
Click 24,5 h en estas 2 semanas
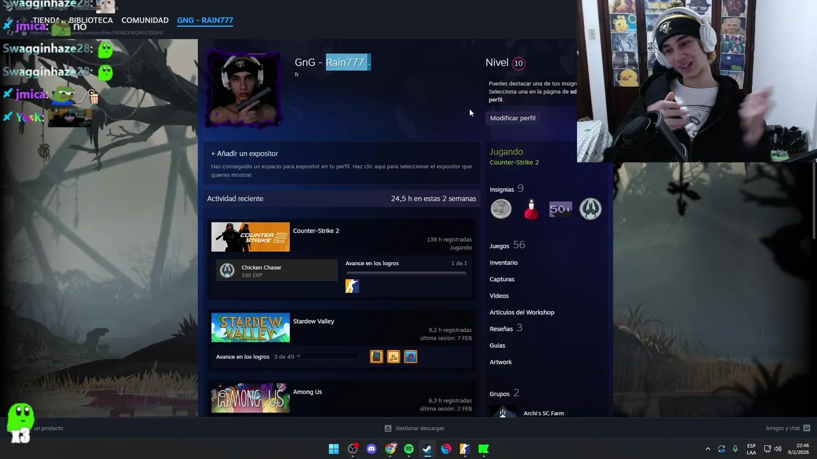click(433, 199)
